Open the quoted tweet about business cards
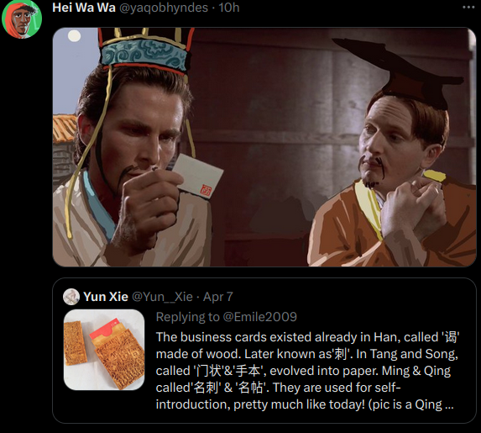Screen dimensions: 481x433 pyautogui.click(x=264, y=351)
